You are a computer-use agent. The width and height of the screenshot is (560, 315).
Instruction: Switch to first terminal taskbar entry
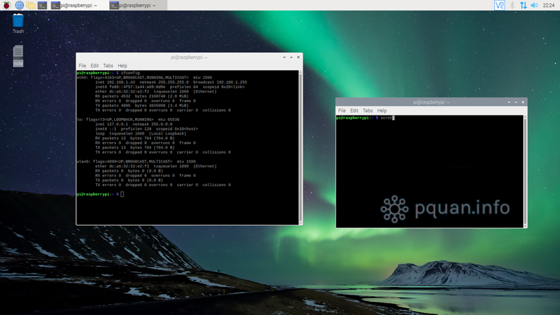[79, 5]
